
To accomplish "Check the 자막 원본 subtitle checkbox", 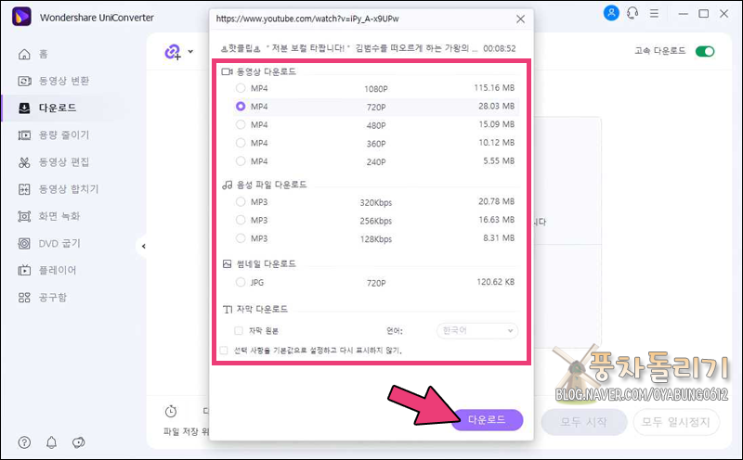I will pyautogui.click(x=239, y=330).
